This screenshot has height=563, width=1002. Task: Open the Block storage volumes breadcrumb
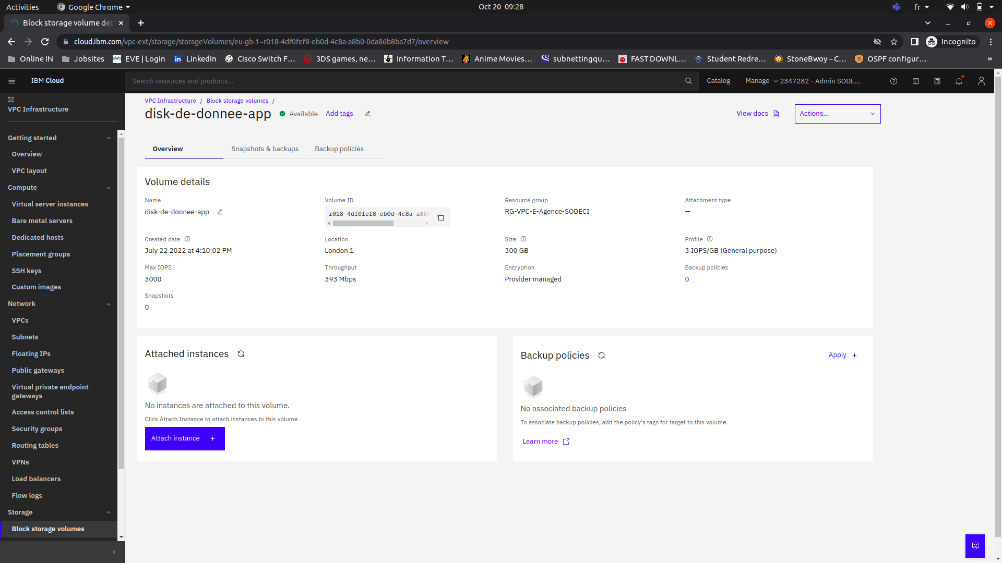tap(237, 101)
